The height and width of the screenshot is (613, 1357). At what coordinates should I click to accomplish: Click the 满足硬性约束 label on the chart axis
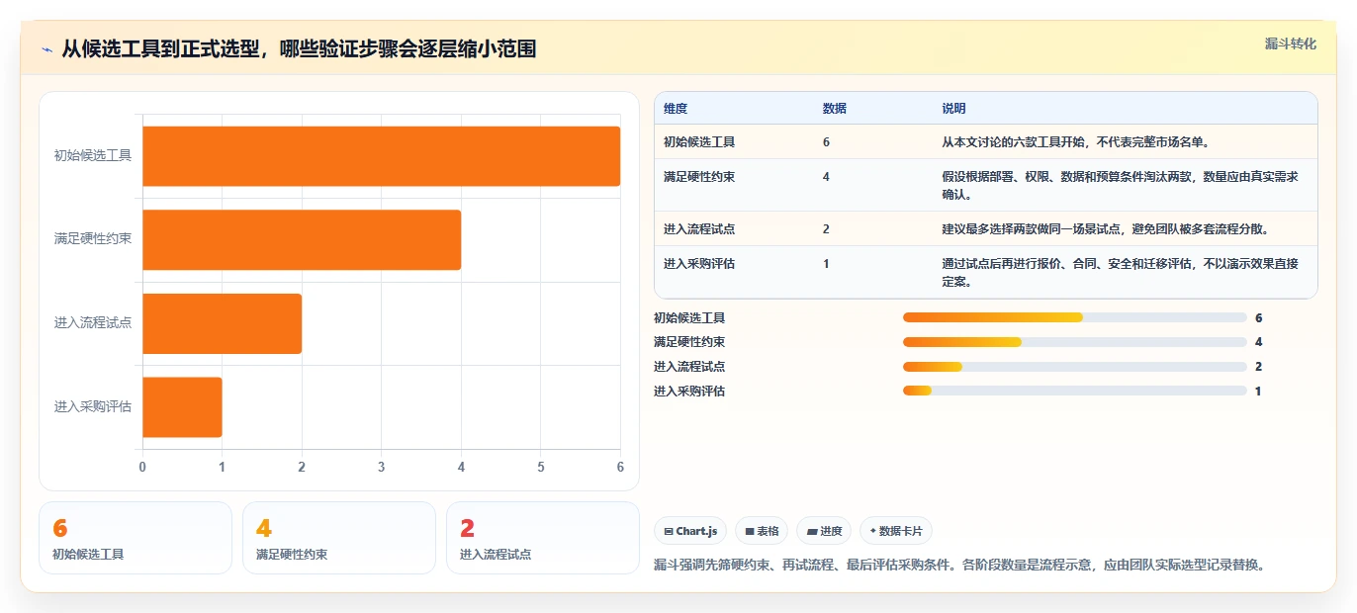coord(93,239)
